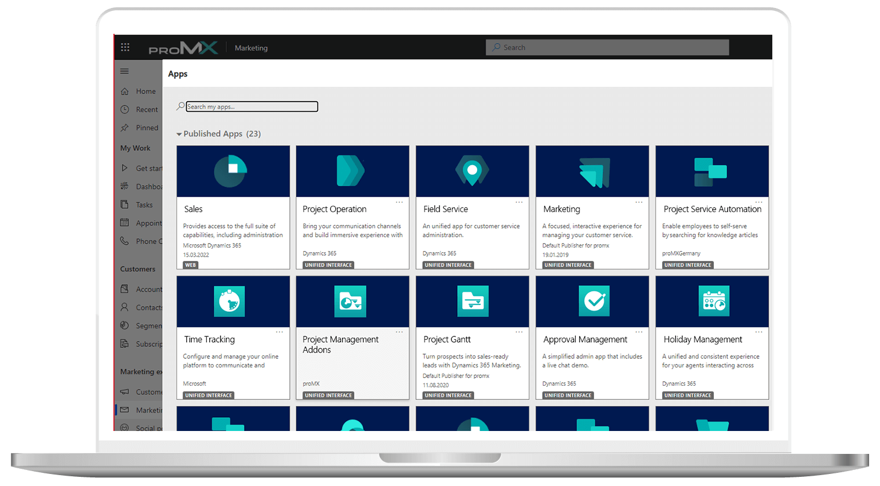The image size is (880, 486).
Task: Click the Phone Calls handset icon
Action: tap(124, 241)
